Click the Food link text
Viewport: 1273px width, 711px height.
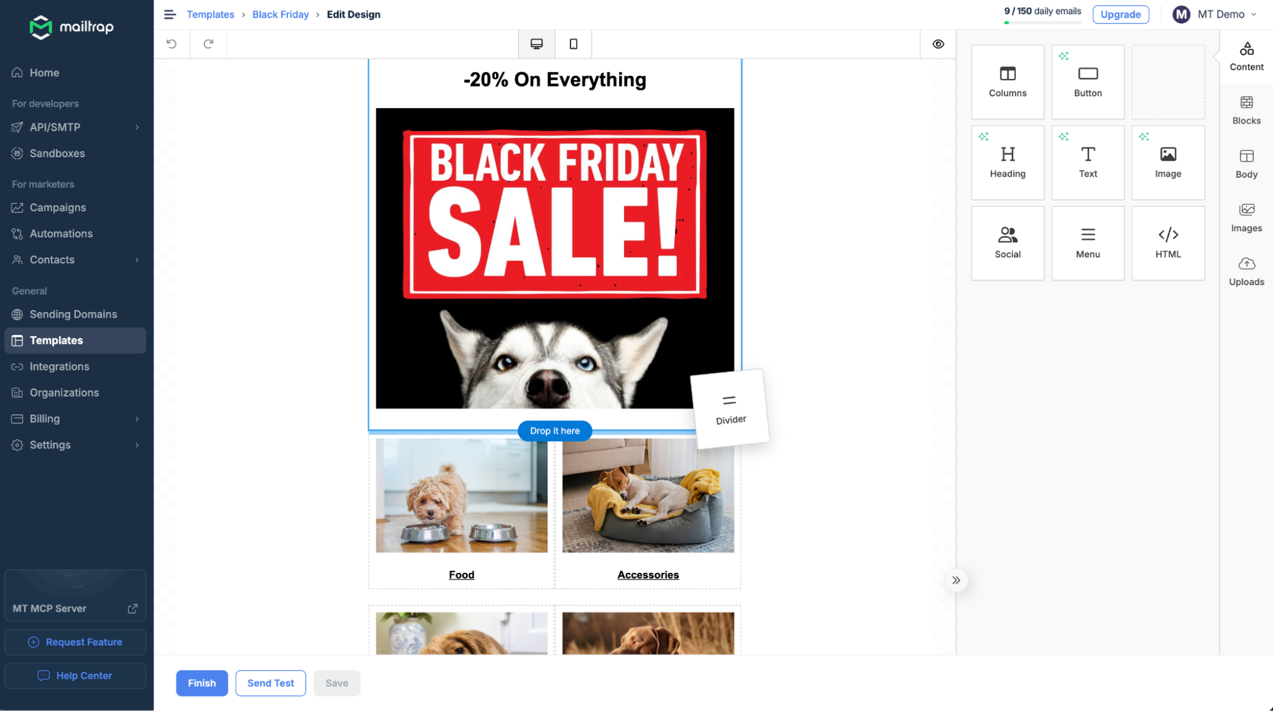(462, 575)
